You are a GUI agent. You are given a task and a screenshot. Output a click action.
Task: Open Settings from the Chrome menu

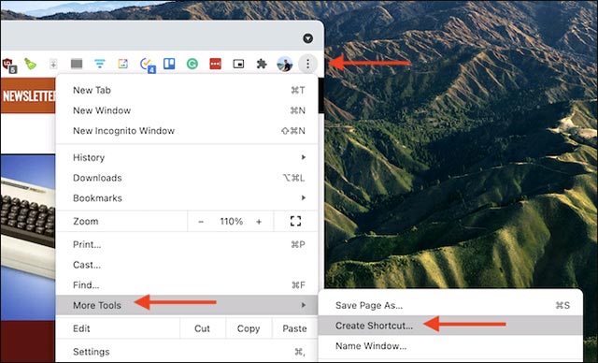click(187, 352)
